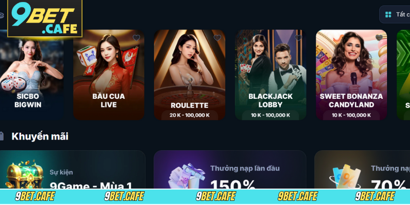The image size is (410, 205).
Task: Launch the Roulette game
Action: (x=190, y=75)
